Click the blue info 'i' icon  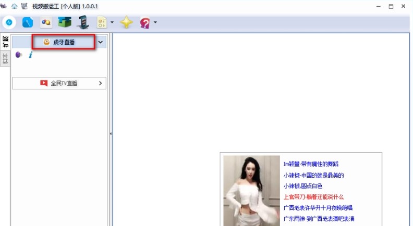31,55
